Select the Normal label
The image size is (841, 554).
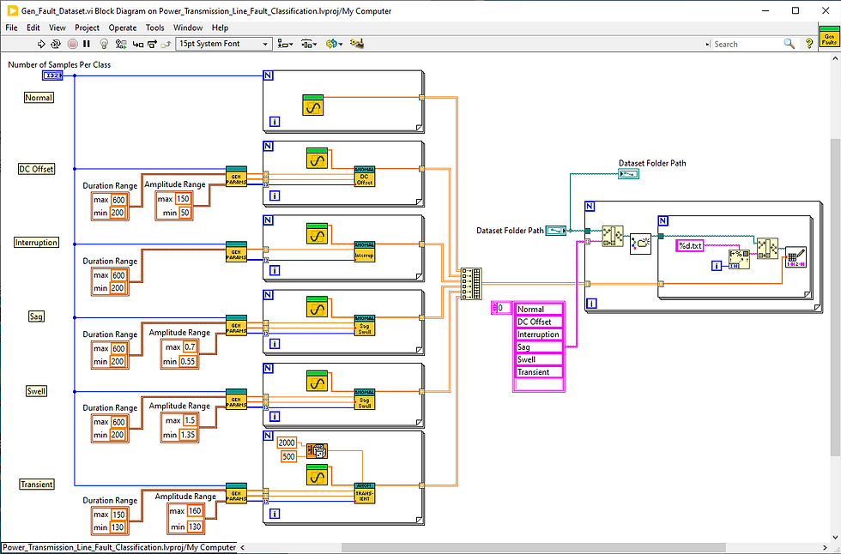(x=39, y=98)
